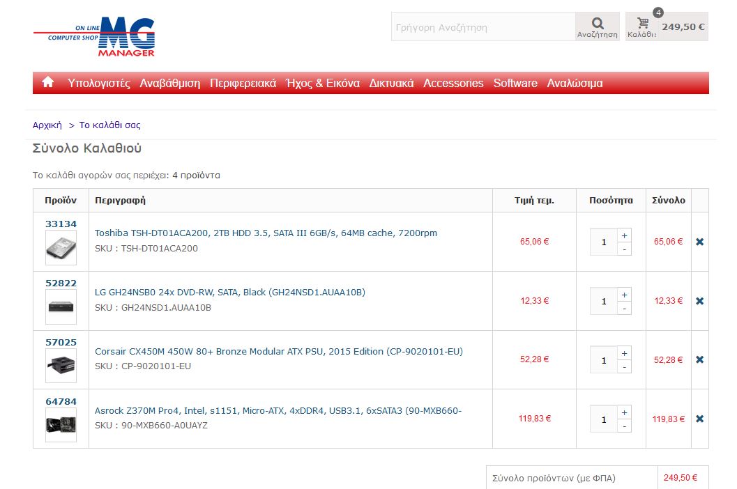Open the LG DVD drive thumbnail

[61, 306]
